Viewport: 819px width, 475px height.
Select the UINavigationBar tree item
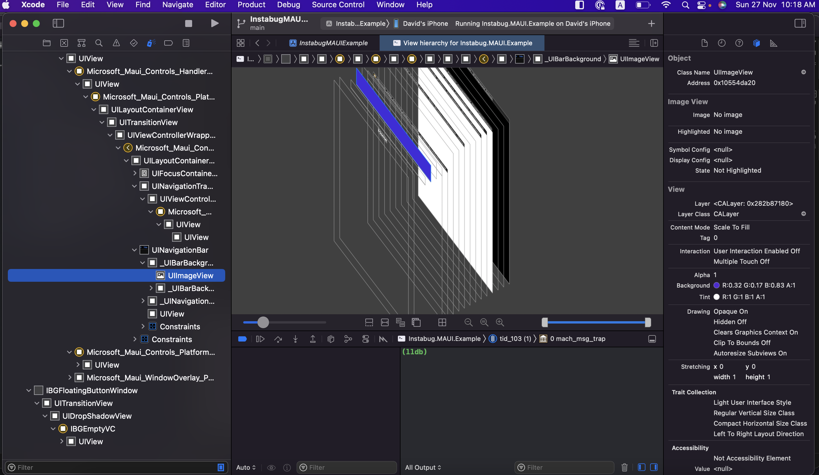(x=180, y=250)
